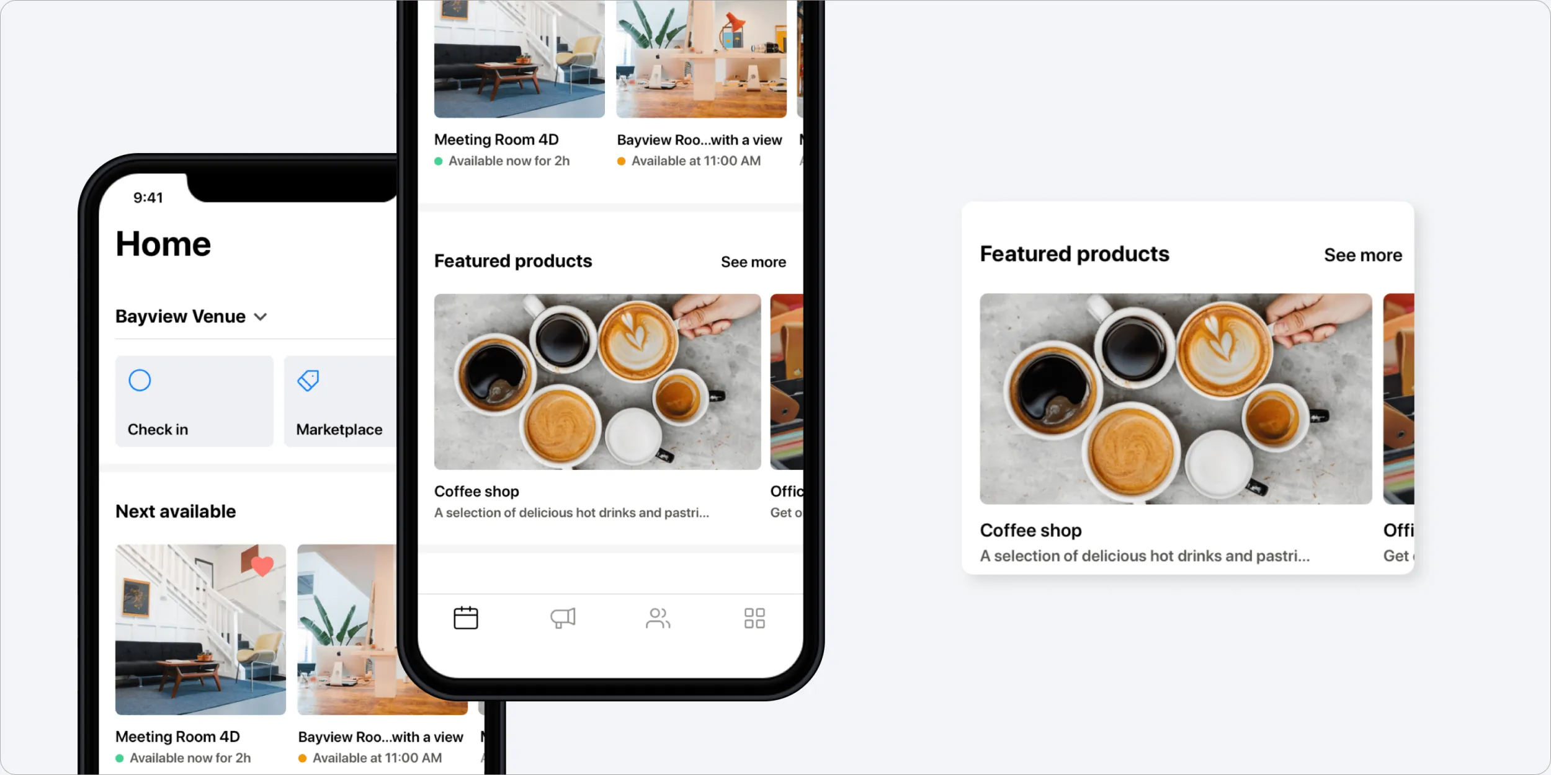Click See more for Featured products
The width and height of the screenshot is (1551, 775).
[x=754, y=261]
